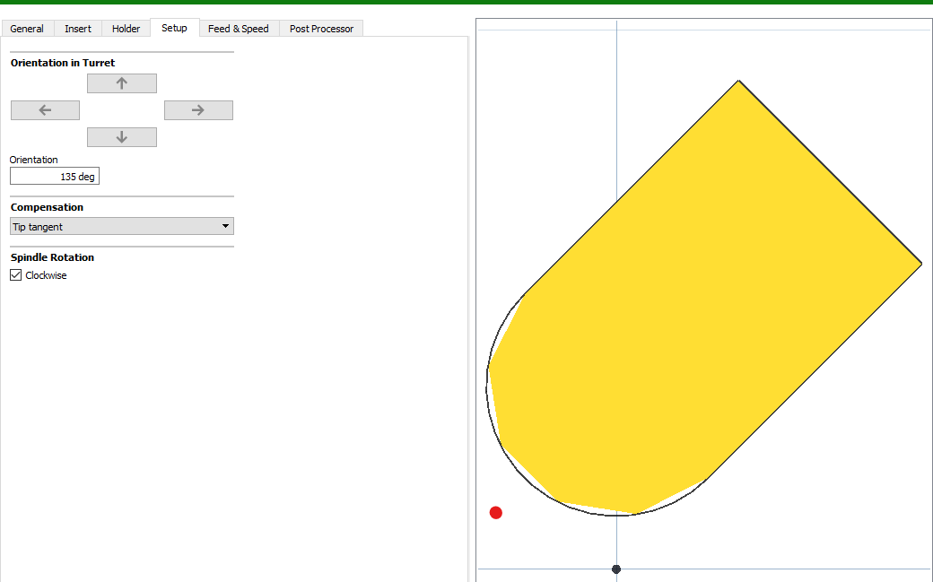Click the down arrow orientation control

coord(121,136)
